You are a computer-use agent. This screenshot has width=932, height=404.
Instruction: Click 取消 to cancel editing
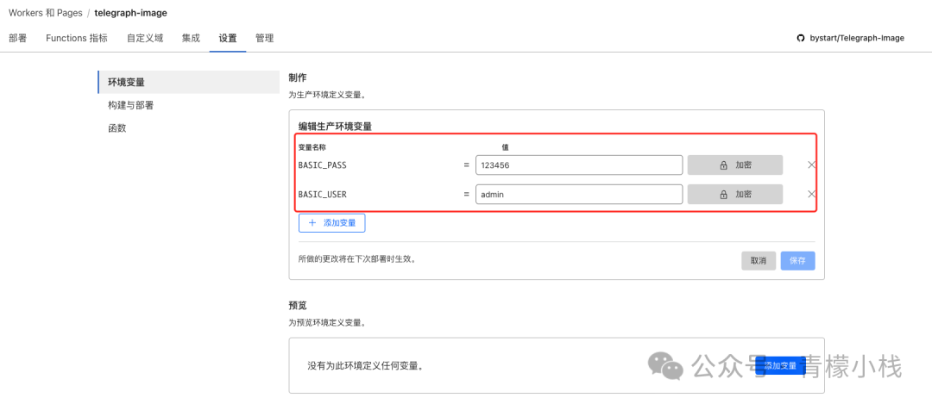click(759, 261)
